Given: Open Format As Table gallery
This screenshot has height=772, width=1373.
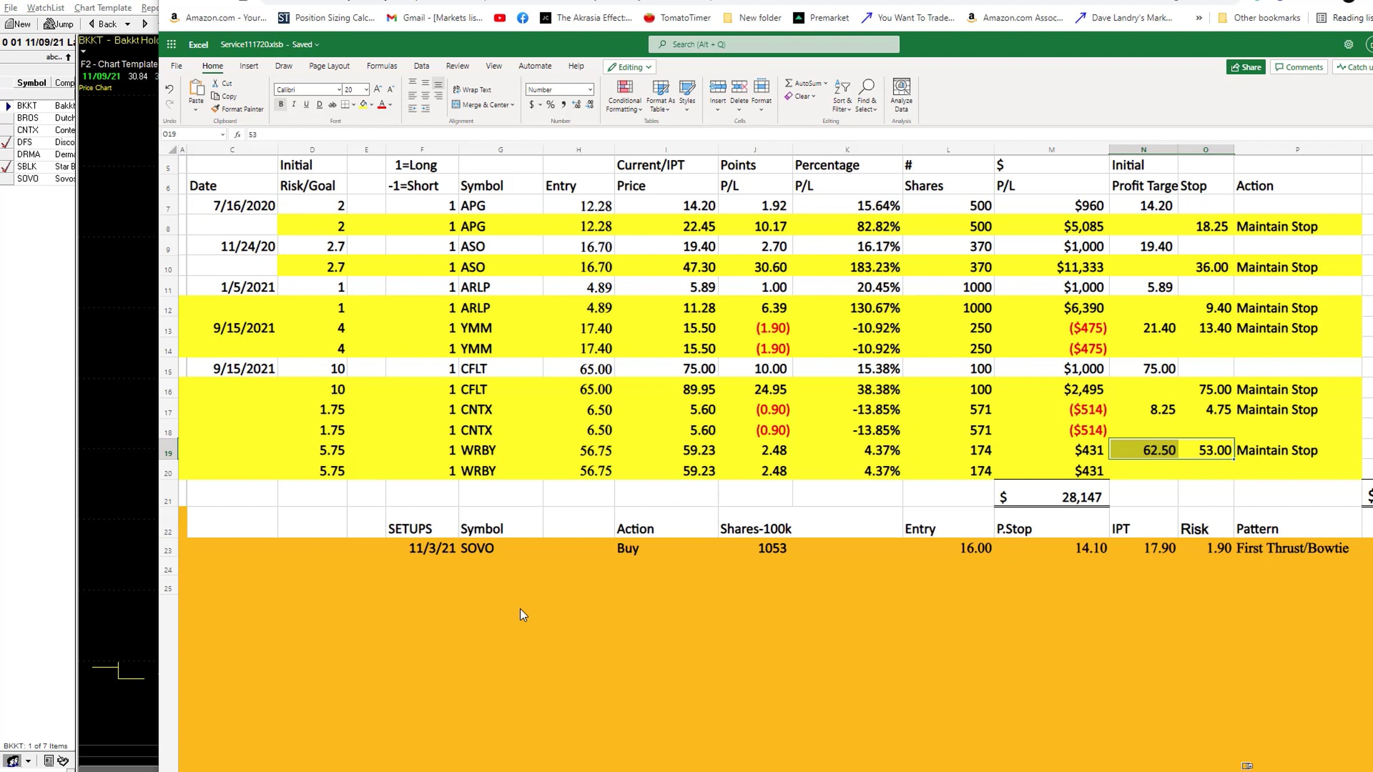Looking at the screenshot, I should 660,95.
